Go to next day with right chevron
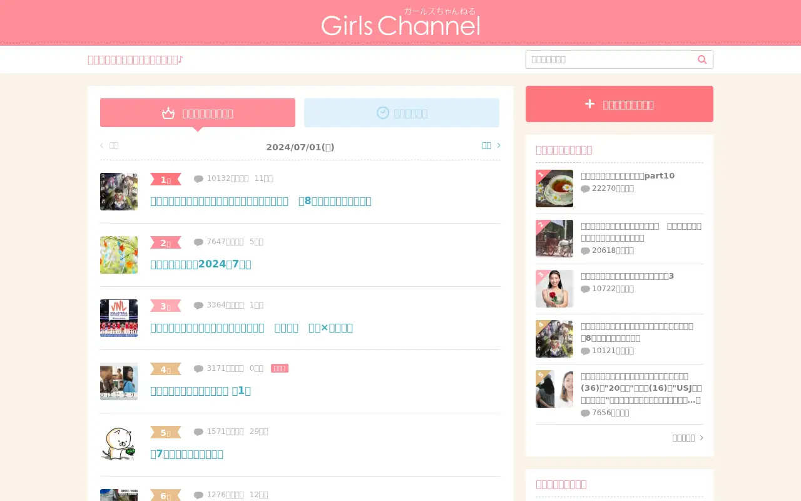This screenshot has height=501, width=801. pyautogui.click(x=491, y=145)
